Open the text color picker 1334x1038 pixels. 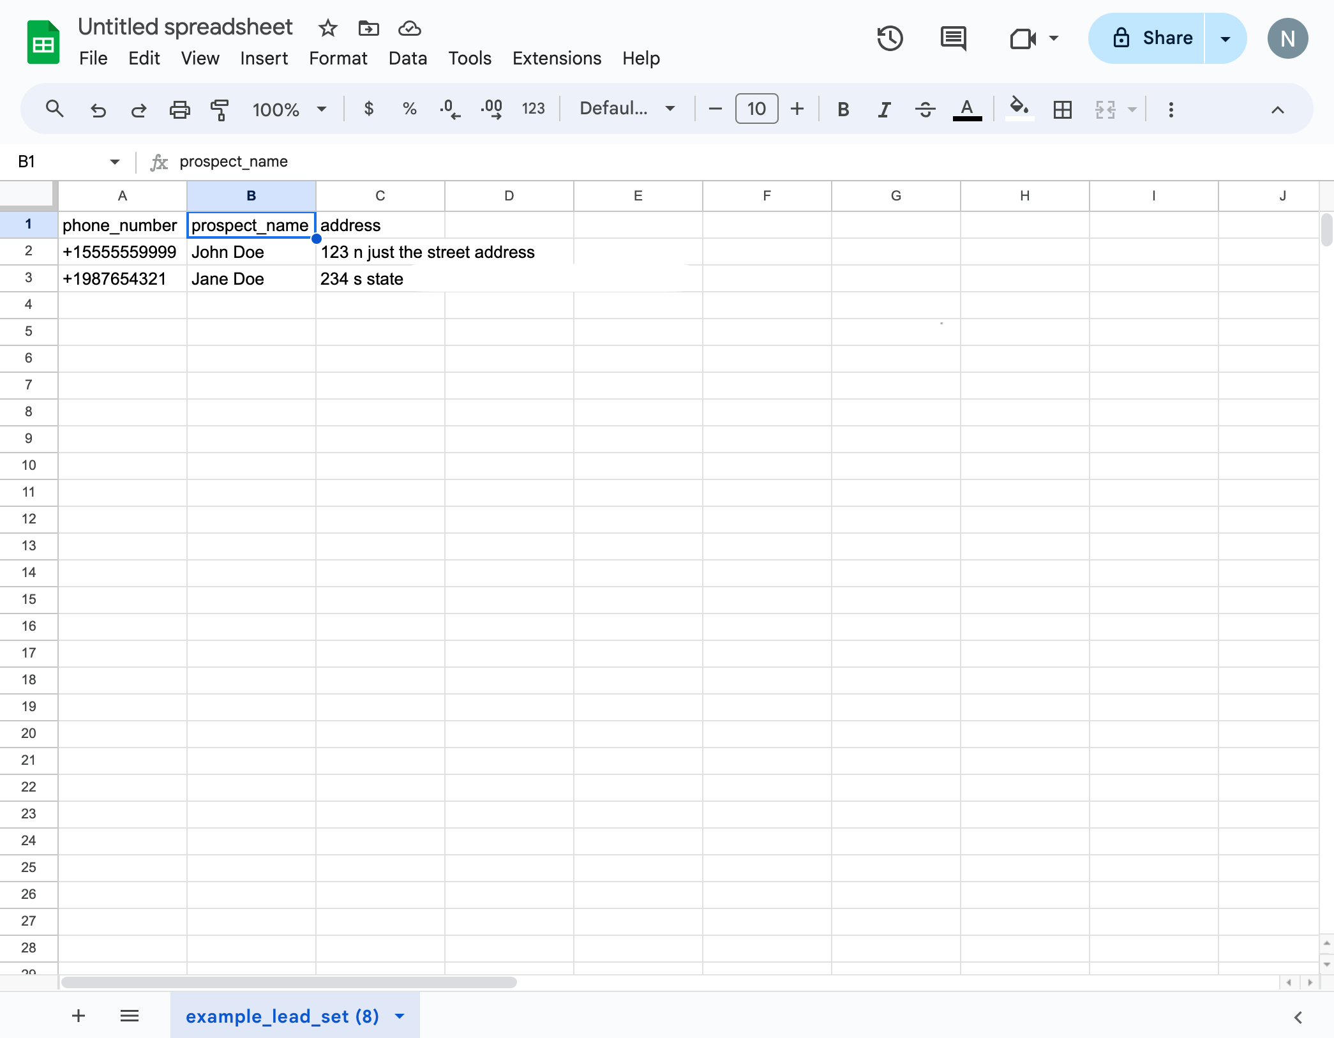[967, 110]
